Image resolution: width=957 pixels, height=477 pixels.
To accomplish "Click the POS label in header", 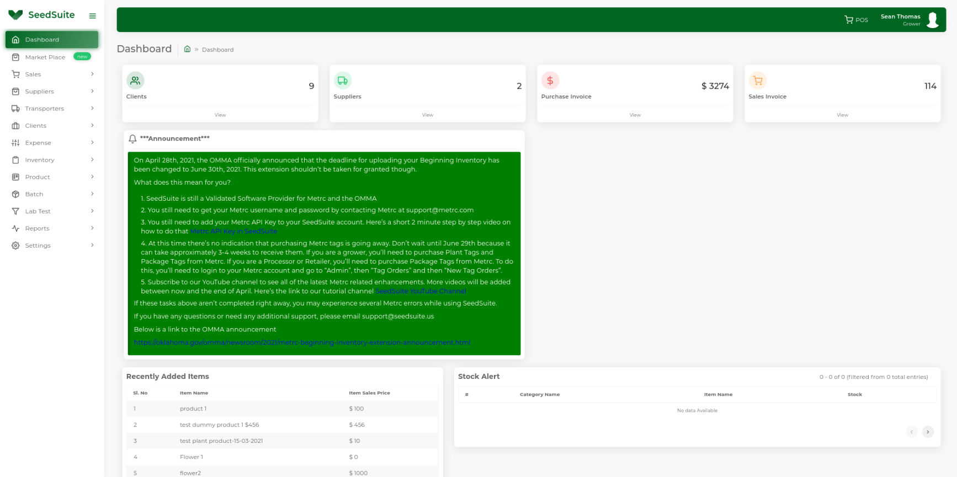I will click(862, 20).
